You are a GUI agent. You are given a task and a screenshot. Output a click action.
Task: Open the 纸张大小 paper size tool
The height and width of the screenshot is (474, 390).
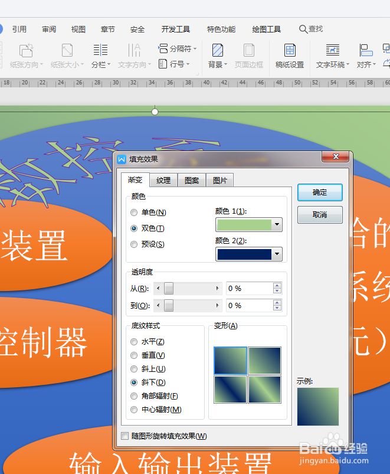(67, 56)
